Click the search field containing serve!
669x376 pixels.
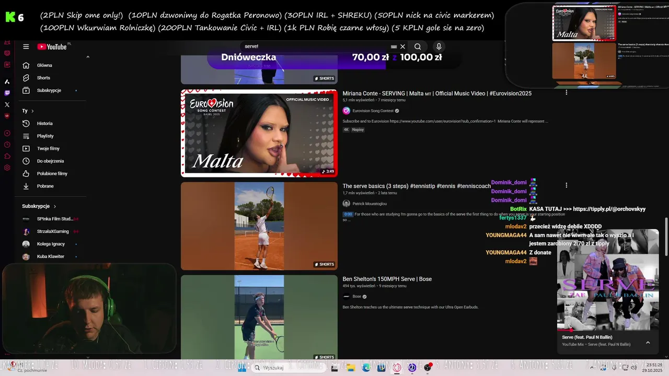click(x=314, y=46)
